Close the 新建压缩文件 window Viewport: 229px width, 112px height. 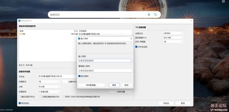tap(191, 21)
